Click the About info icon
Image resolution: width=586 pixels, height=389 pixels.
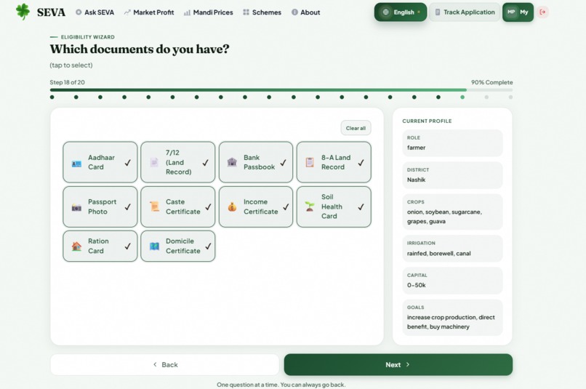[294, 12]
